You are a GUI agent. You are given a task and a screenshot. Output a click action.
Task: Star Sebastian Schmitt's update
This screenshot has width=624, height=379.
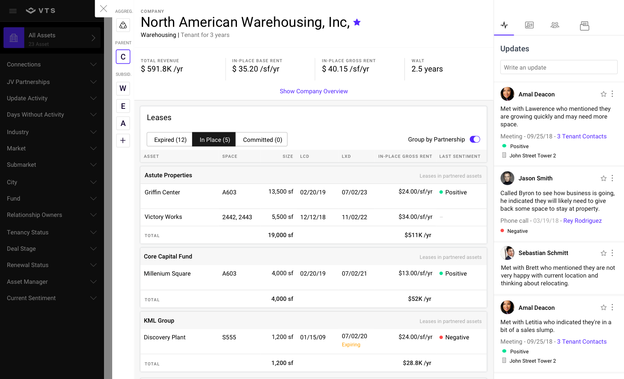(603, 253)
